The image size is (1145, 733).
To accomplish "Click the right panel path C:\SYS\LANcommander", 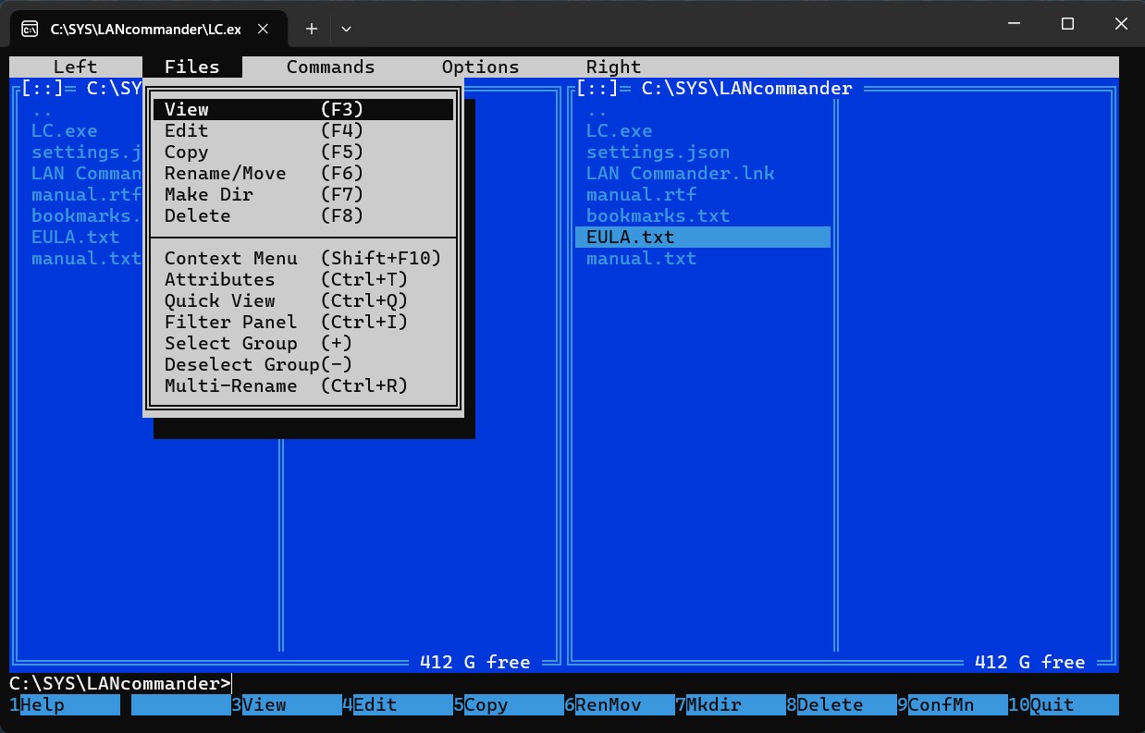I will point(746,88).
